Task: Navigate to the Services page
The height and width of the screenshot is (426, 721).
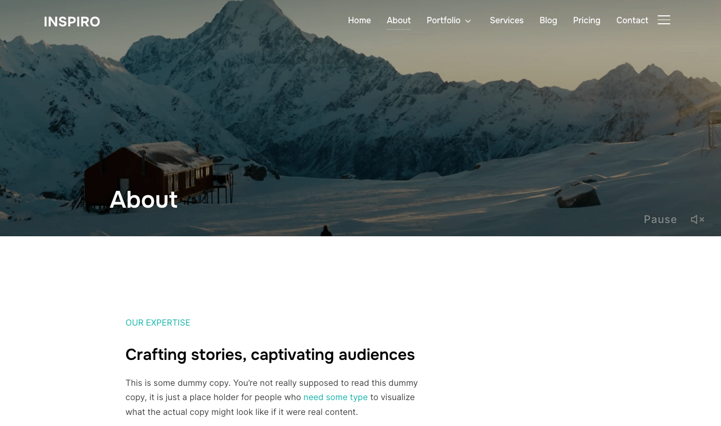Action: pos(507,20)
